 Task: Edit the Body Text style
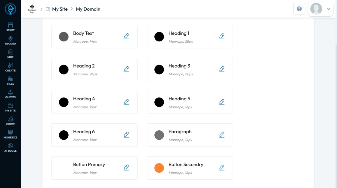pos(126,36)
